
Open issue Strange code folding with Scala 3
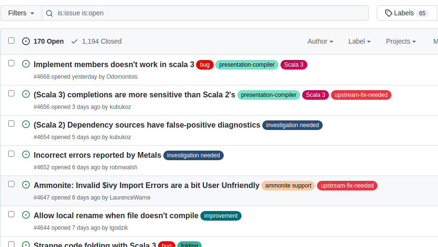95,245
